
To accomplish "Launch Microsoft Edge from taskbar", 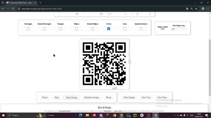I will pyautogui.click(x=80, y=115).
